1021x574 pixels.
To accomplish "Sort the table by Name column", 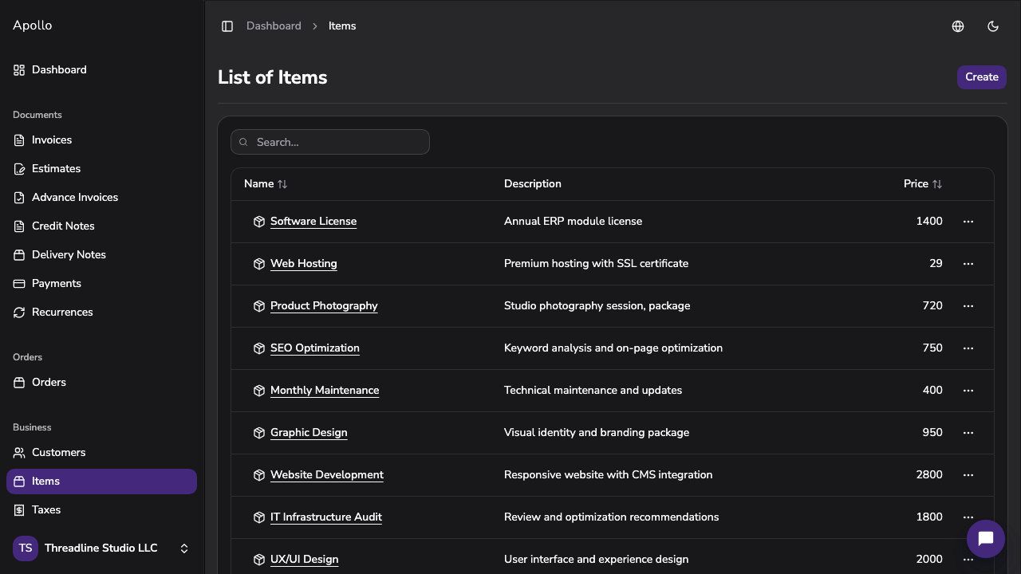I will click(266, 184).
